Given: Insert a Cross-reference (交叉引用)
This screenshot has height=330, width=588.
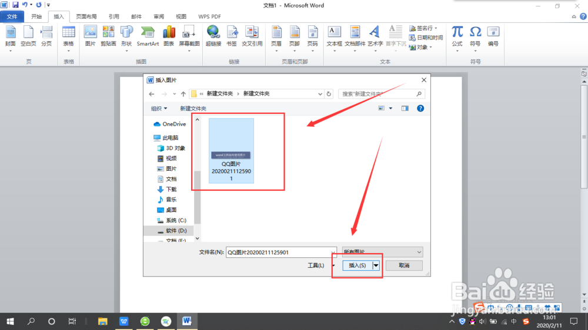Looking at the screenshot, I should click(x=252, y=36).
